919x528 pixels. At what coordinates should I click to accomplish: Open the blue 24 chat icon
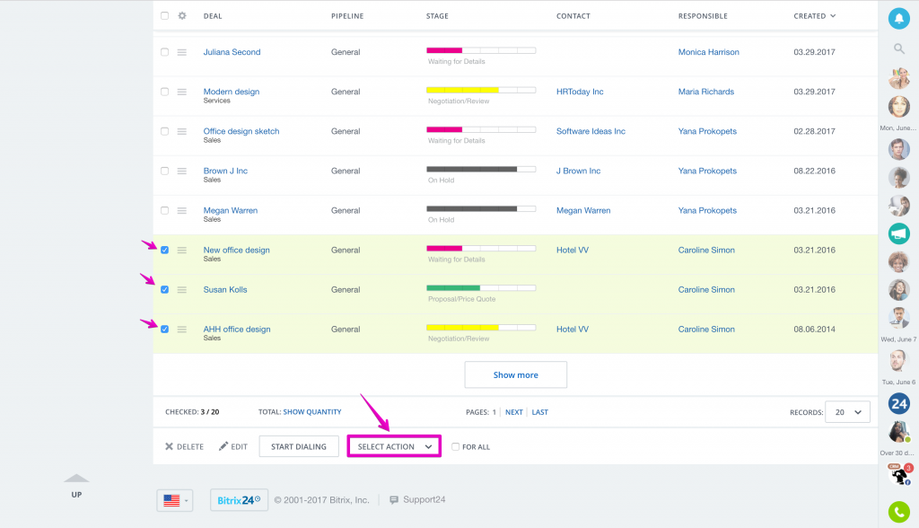(898, 403)
